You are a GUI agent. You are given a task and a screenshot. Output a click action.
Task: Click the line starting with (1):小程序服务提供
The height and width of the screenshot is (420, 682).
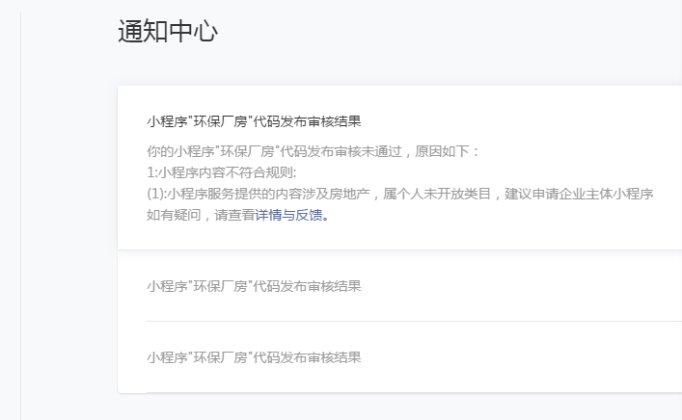click(399, 194)
